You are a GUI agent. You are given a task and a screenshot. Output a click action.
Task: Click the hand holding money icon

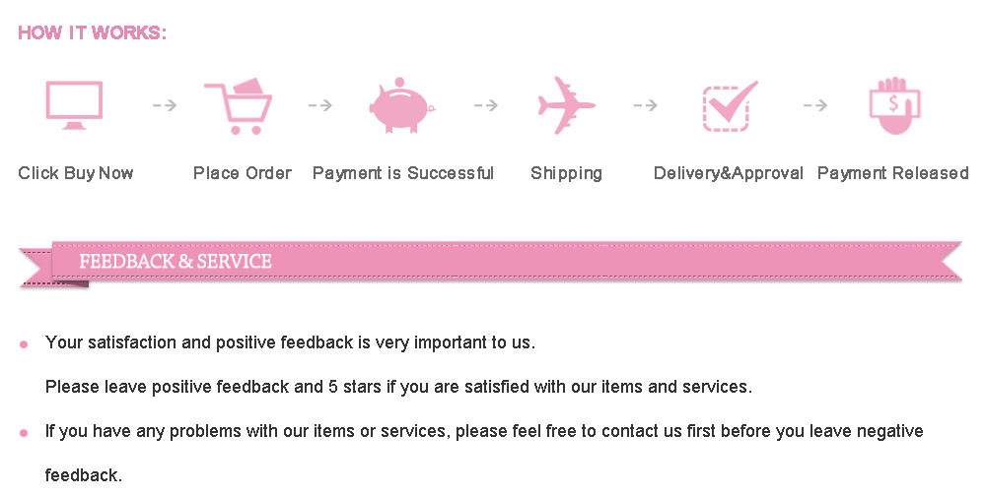pyautogui.click(x=893, y=105)
